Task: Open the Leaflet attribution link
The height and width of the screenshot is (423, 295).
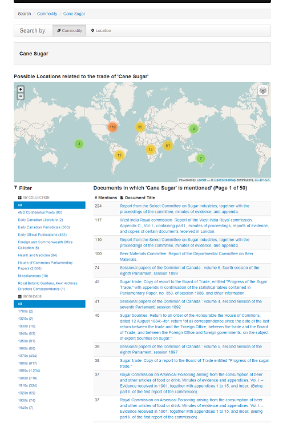Action: (x=201, y=180)
